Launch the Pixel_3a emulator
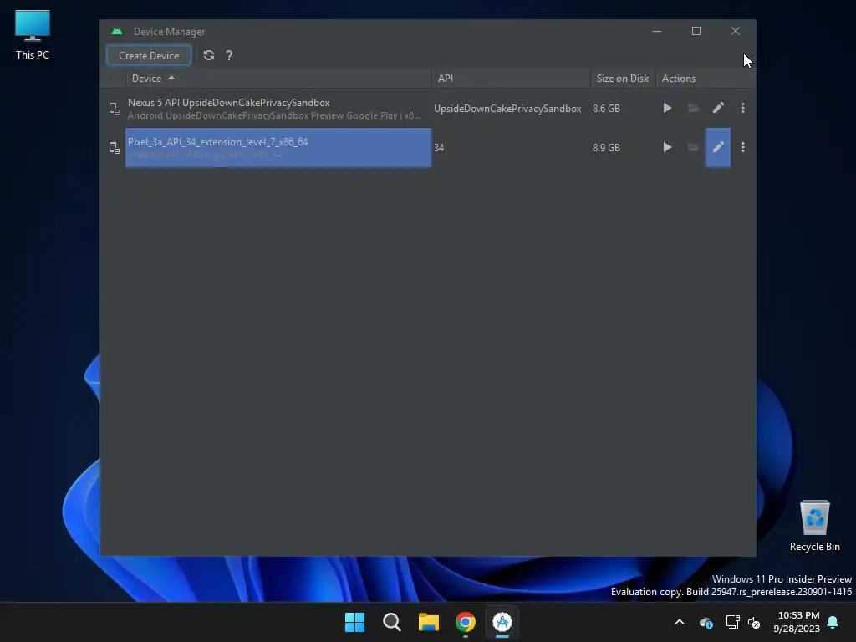Viewport: 856px width, 642px height. [x=667, y=147]
